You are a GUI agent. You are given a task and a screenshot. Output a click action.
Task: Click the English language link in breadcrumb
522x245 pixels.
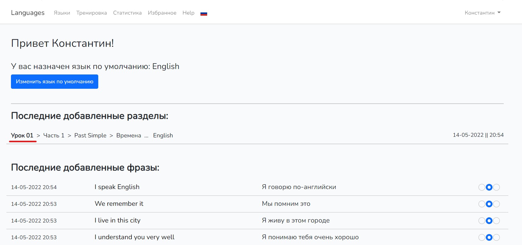(x=163, y=136)
